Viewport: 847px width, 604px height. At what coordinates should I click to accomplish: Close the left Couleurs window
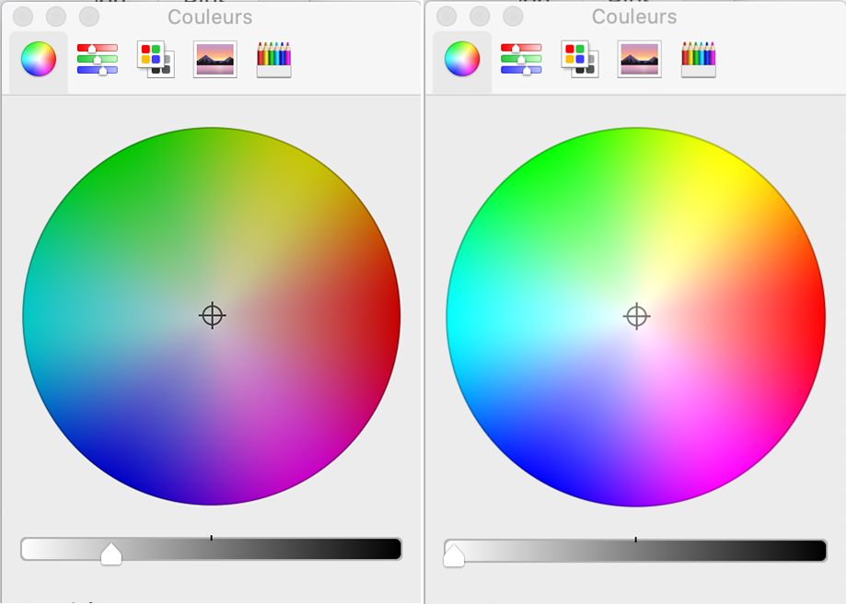[23, 17]
